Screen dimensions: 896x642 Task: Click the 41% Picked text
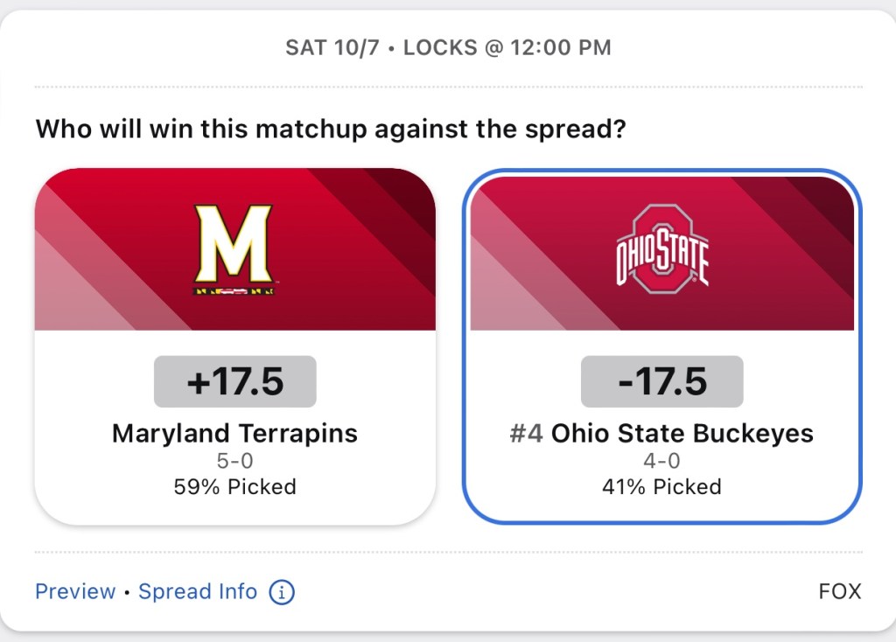pyautogui.click(x=662, y=486)
